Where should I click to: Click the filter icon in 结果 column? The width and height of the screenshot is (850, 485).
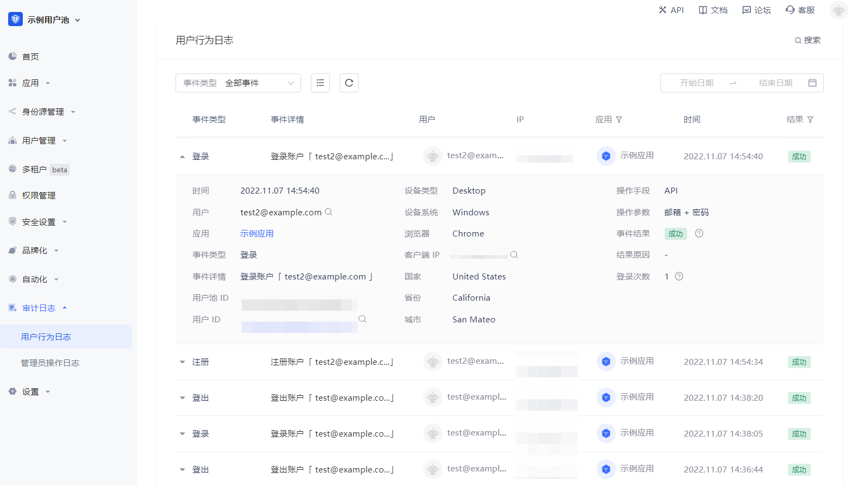(x=810, y=120)
